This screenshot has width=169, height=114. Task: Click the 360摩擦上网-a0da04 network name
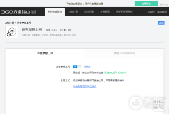[115, 73]
